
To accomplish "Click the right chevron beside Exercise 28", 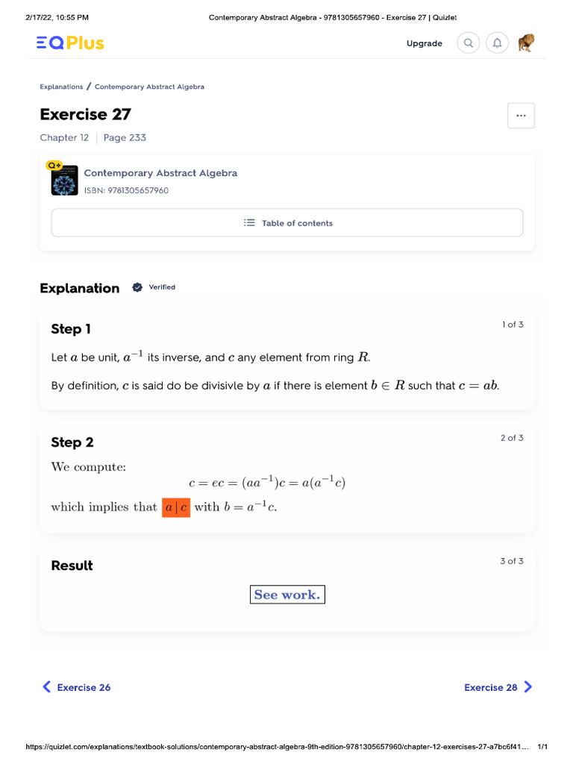I will [x=527, y=686].
